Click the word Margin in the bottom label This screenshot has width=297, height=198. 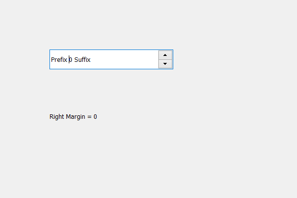point(75,117)
